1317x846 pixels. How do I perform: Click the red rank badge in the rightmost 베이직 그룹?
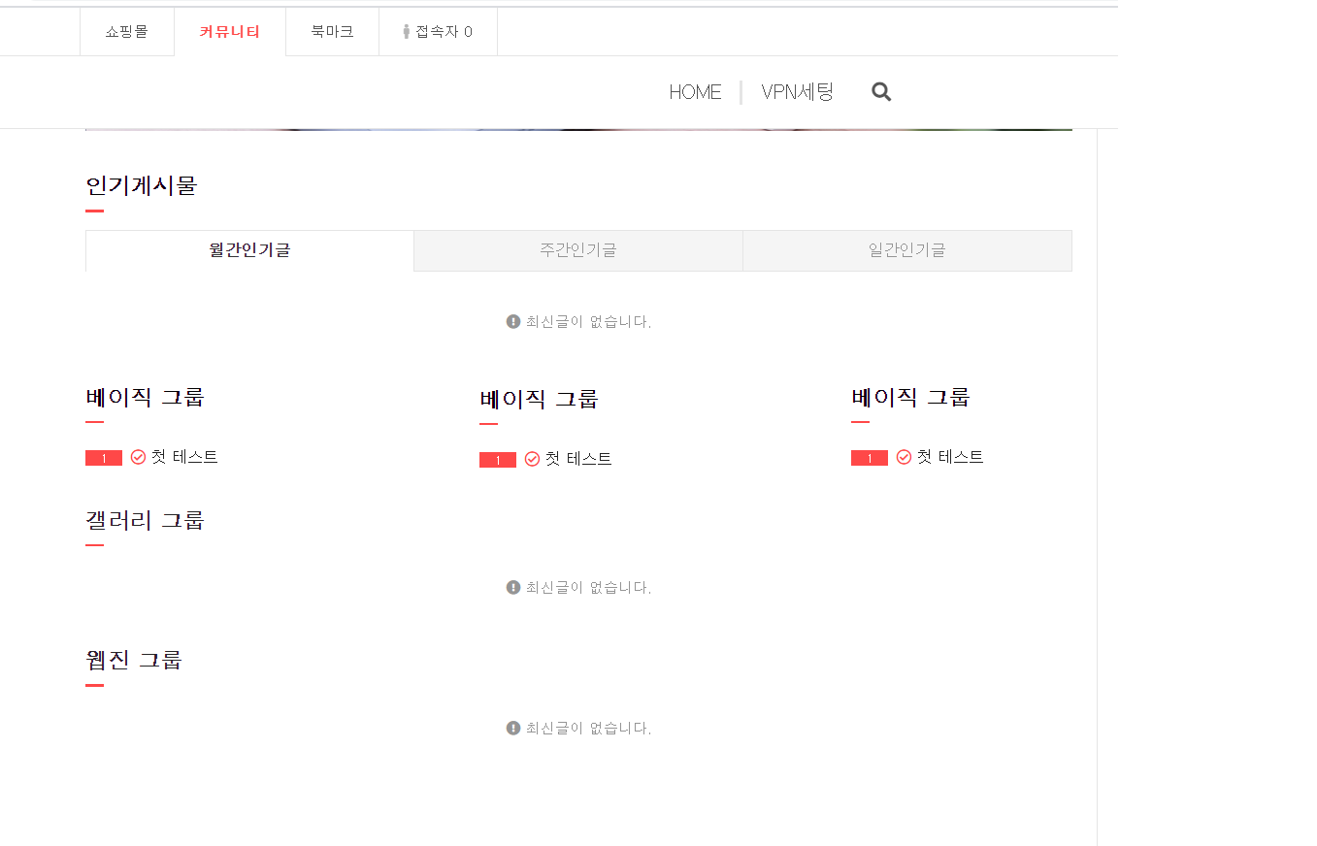coord(869,458)
